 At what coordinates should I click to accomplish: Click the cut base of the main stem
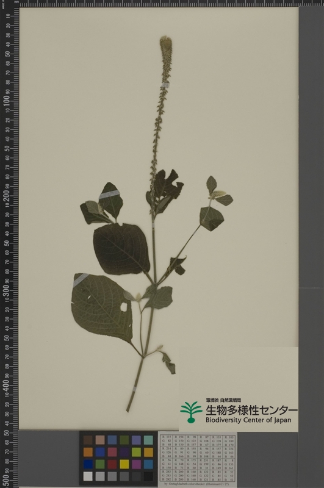click(128, 409)
